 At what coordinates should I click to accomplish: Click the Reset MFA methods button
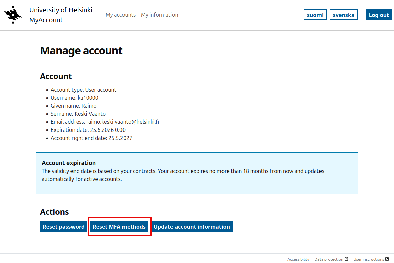click(119, 226)
